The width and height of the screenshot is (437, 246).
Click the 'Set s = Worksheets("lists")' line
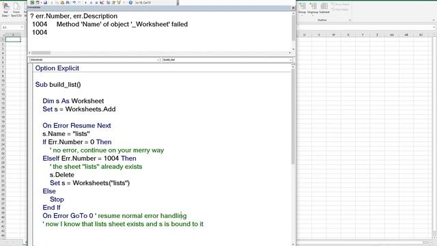(89, 183)
